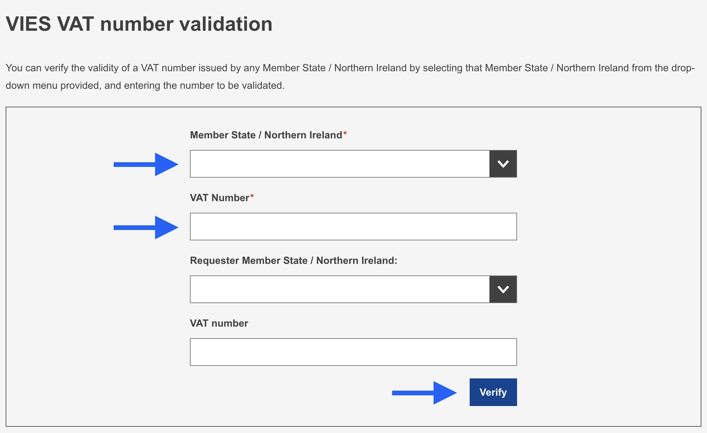Click the word 'Verify' on the blue button
Screen dimensions: 707x433
493,392
